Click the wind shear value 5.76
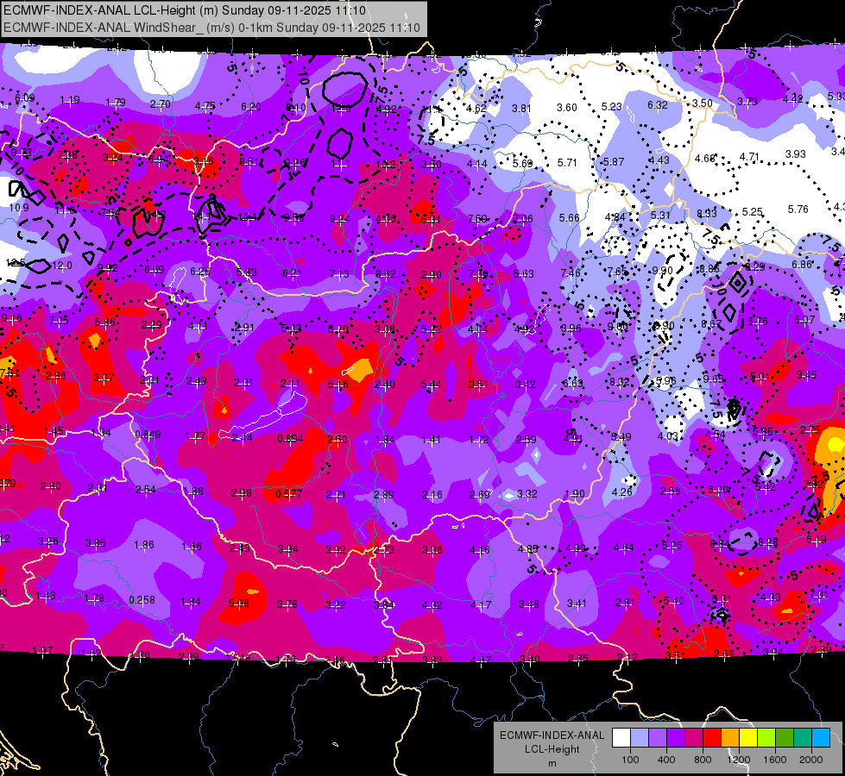 [798, 209]
